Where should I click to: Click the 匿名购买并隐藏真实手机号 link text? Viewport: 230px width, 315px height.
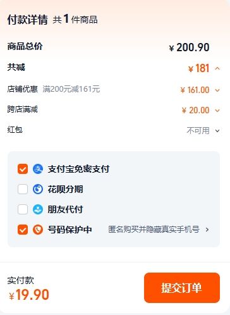[154, 230]
